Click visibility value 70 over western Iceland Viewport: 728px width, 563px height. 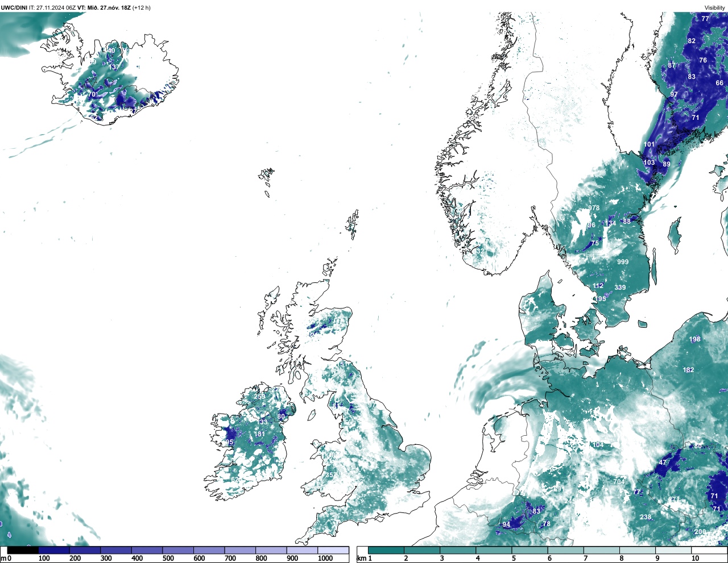coord(91,94)
